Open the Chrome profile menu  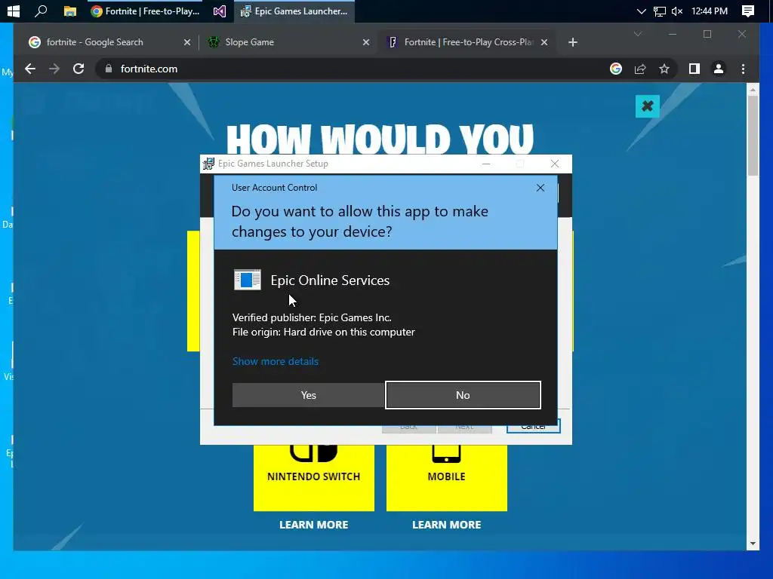pyautogui.click(x=719, y=69)
